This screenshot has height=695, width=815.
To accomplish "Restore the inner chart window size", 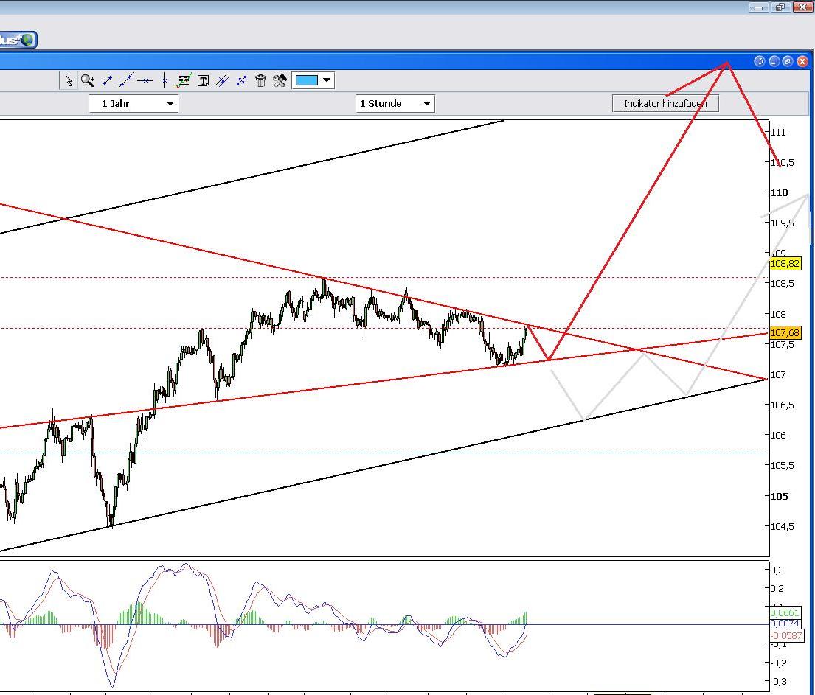I will [788, 61].
